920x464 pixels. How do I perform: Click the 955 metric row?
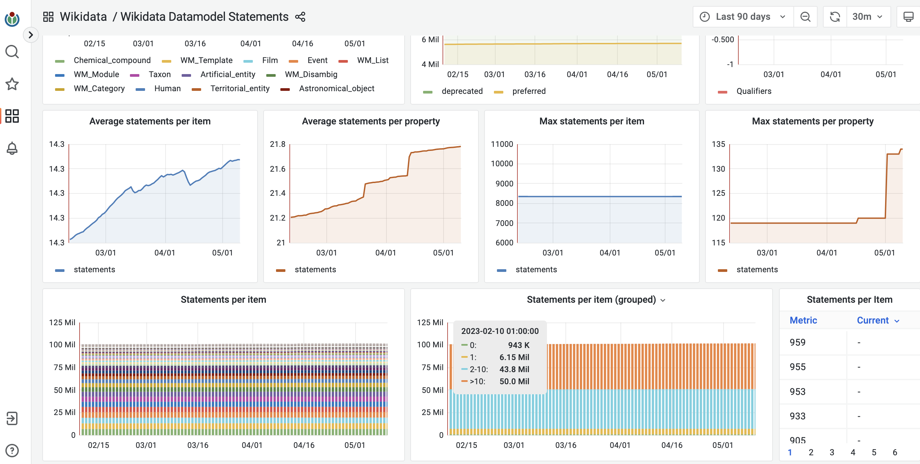pos(849,367)
